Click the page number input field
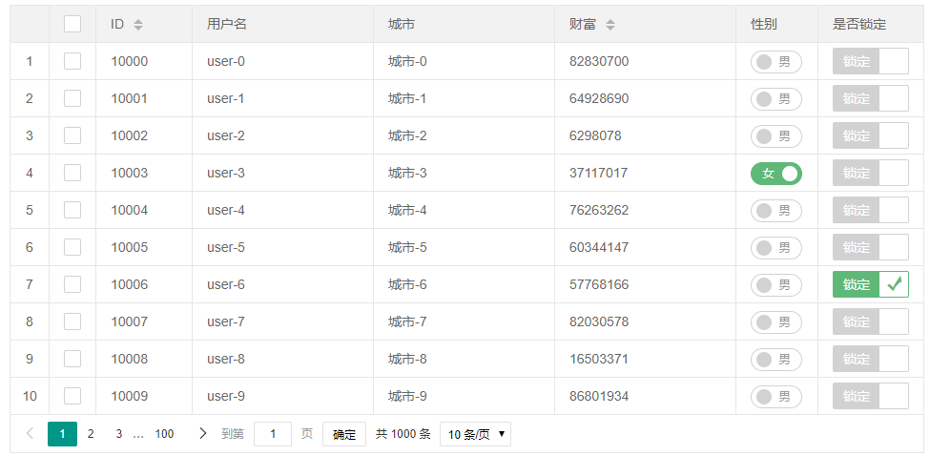 (273, 435)
